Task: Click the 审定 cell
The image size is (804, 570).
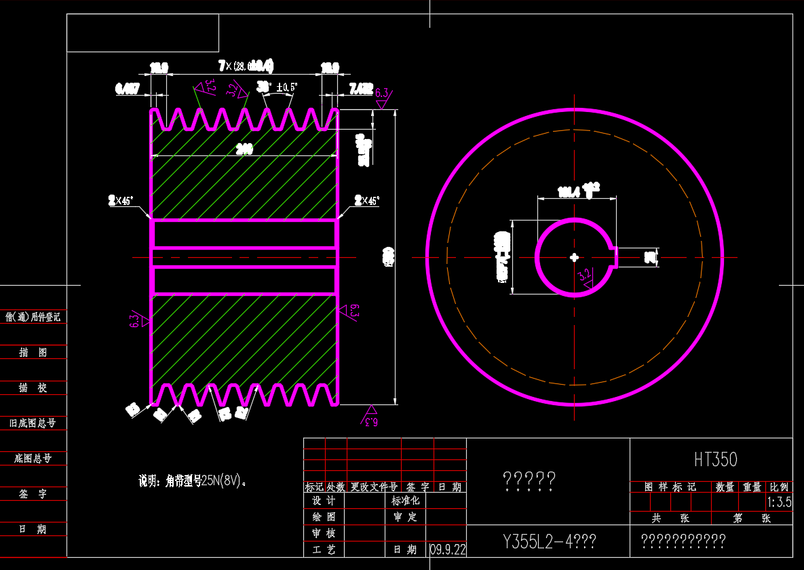Action: 406,517
